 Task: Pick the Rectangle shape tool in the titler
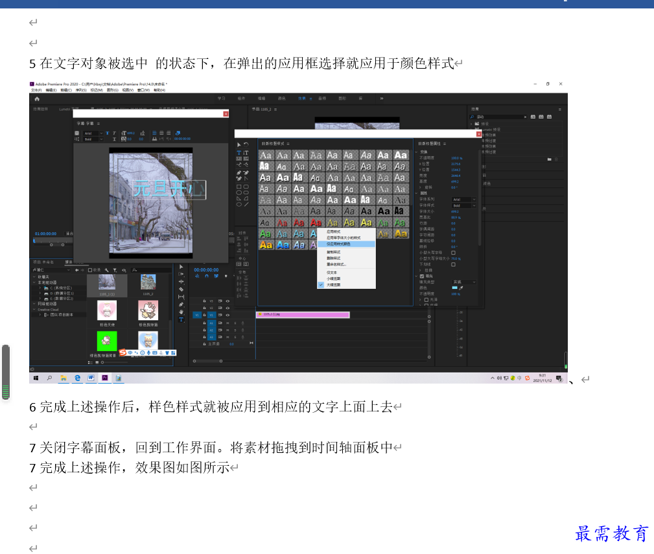pyautogui.click(x=239, y=187)
